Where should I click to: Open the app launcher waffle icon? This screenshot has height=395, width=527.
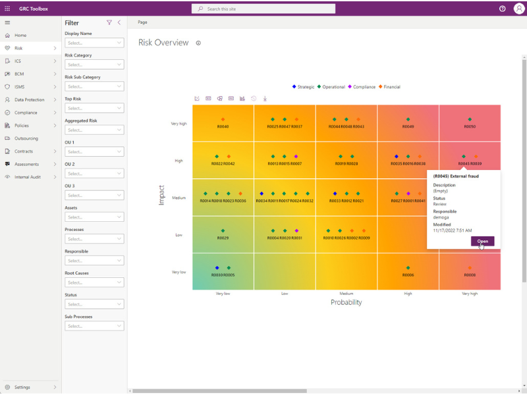[8, 9]
